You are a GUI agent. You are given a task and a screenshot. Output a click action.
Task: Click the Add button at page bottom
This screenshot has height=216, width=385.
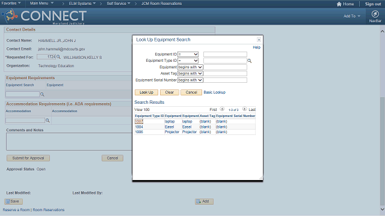[x=204, y=202]
